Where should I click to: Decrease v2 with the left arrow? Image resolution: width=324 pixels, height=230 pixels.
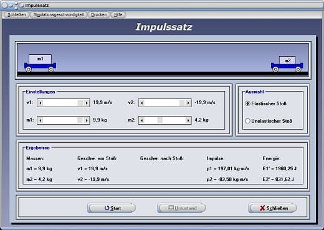point(142,103)
